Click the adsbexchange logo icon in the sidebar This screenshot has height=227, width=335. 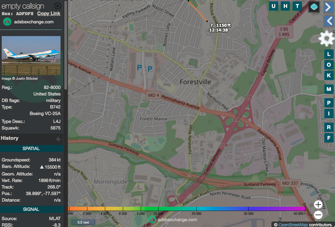[x=7, y=22]
